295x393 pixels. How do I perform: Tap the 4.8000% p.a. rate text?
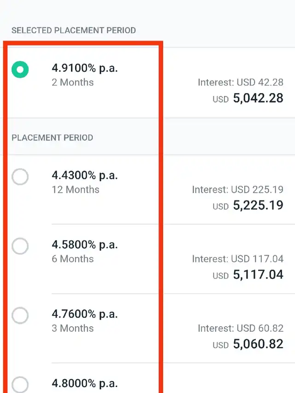(x=85, y=383)
